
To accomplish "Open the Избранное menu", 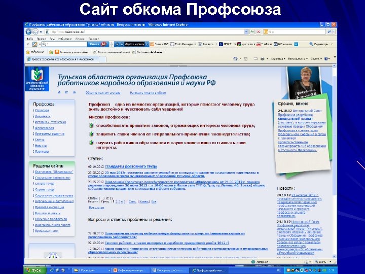I will click(x=65, y=39).
